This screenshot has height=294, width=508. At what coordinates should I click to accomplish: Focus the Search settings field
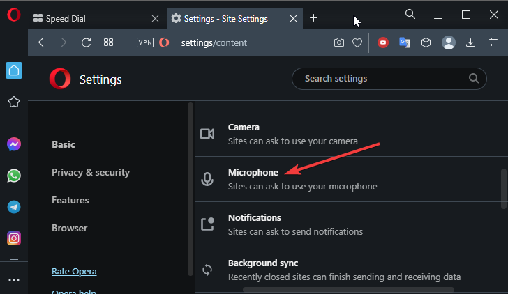tap(389, 79)
